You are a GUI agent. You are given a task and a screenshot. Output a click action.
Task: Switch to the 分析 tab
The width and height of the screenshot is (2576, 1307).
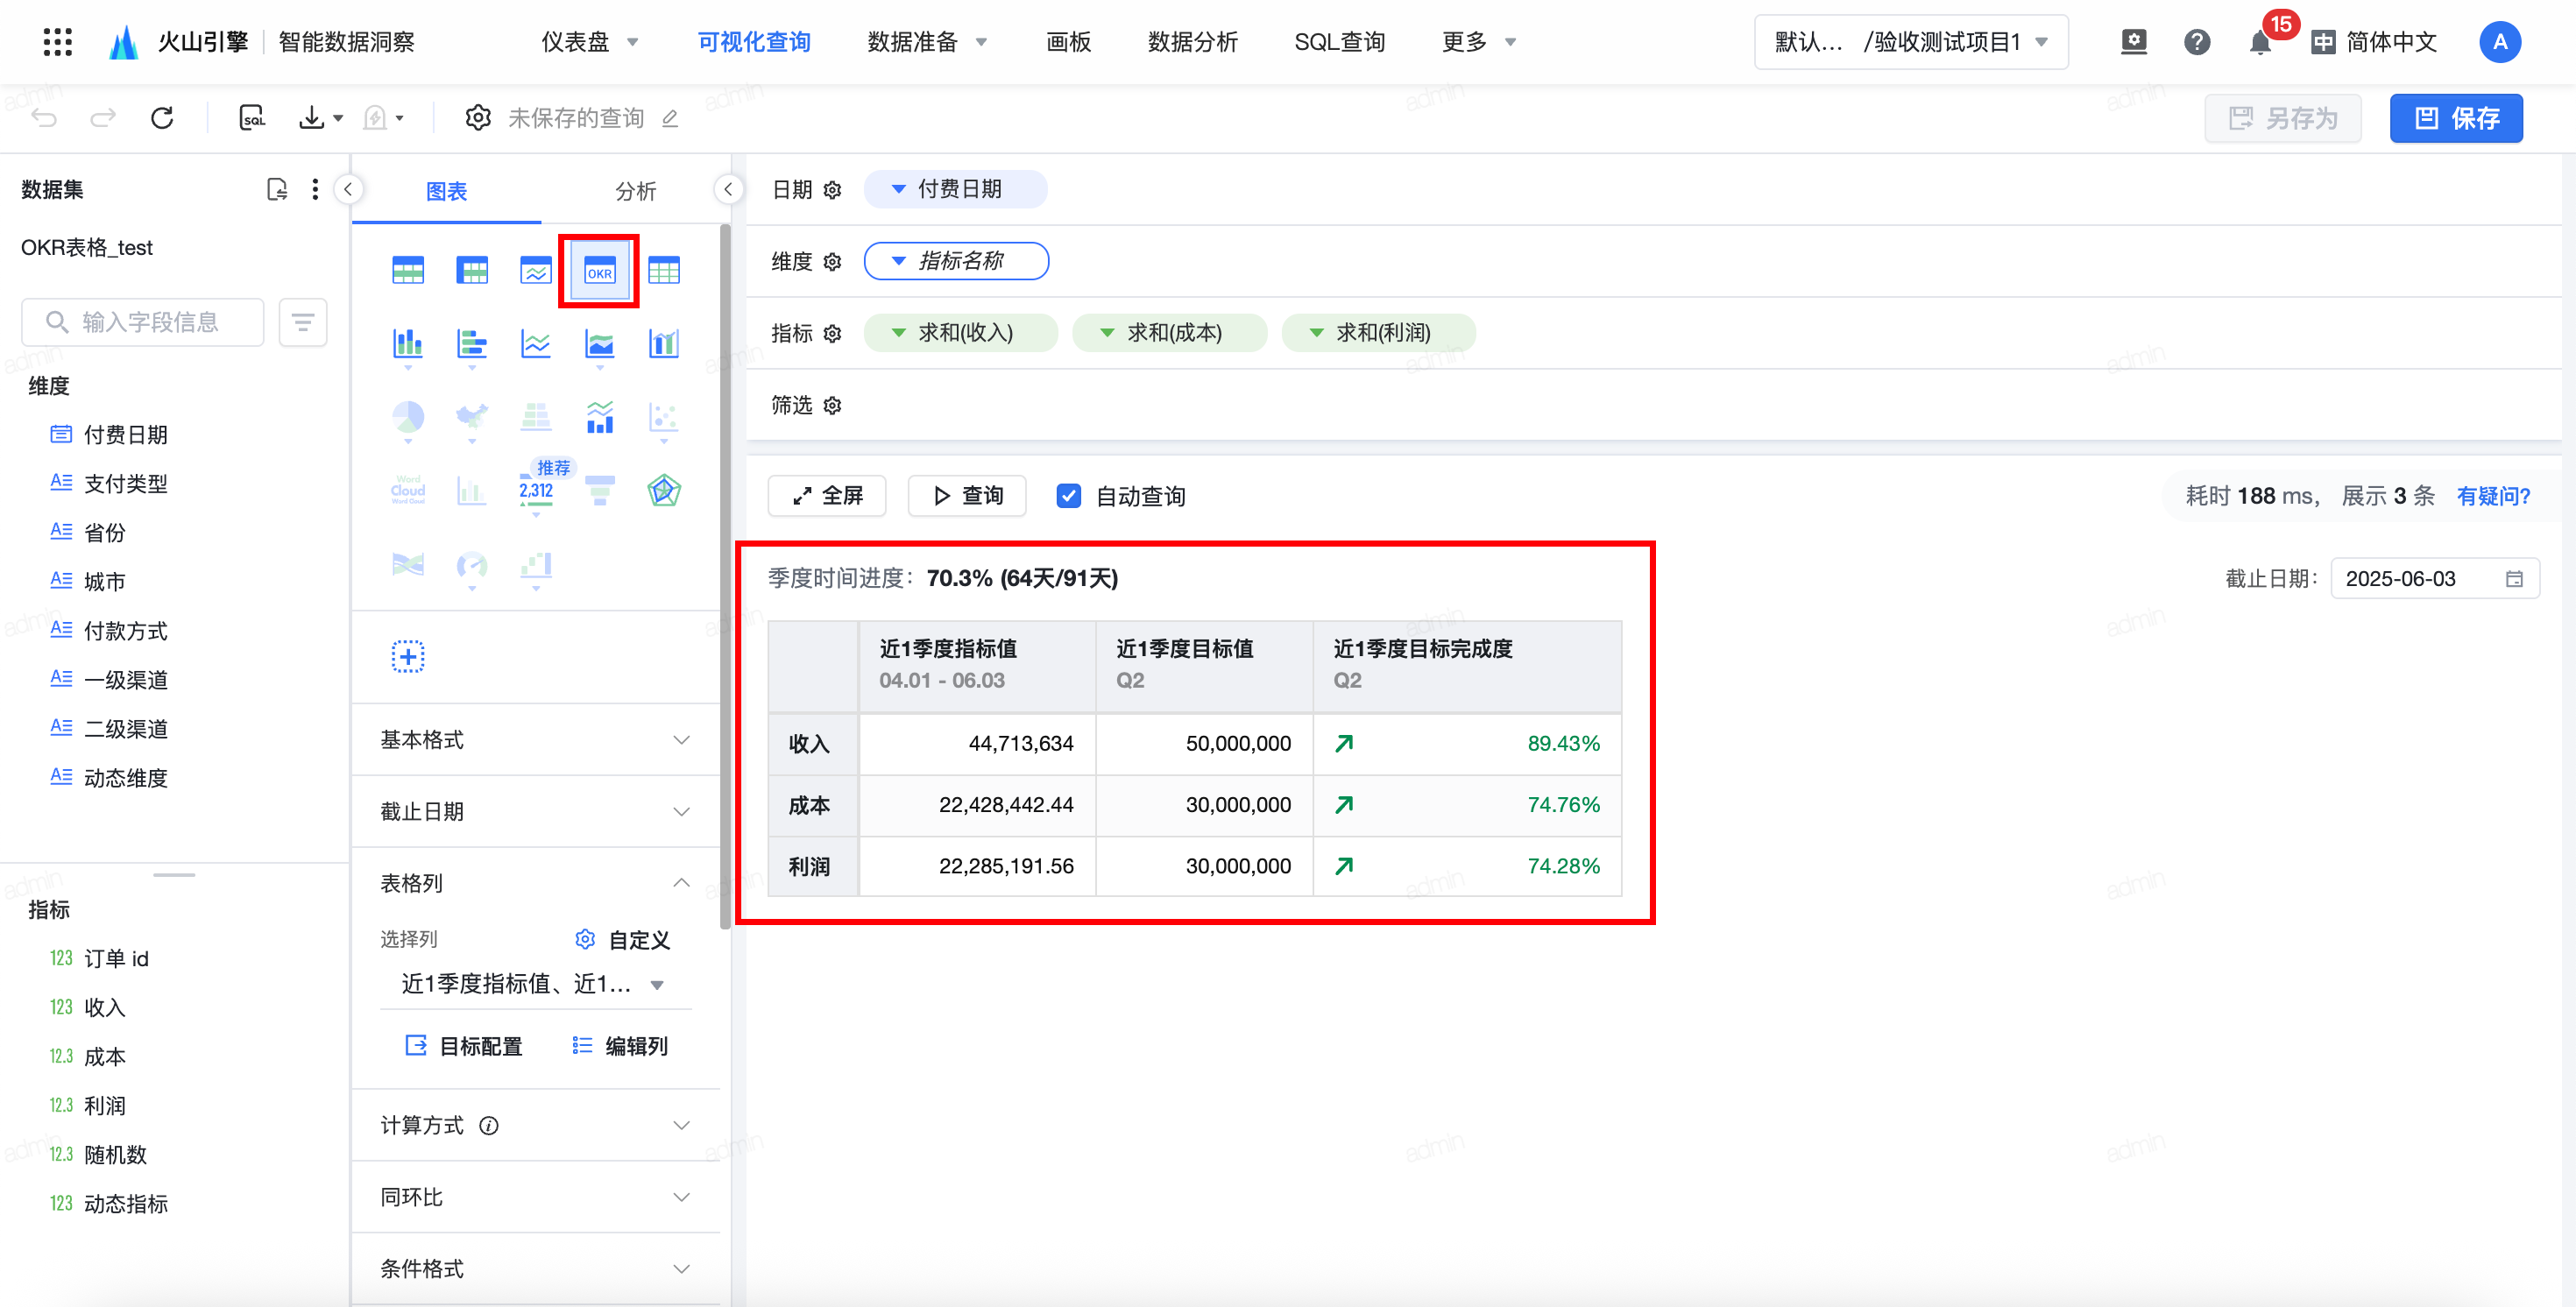point(635,191)
